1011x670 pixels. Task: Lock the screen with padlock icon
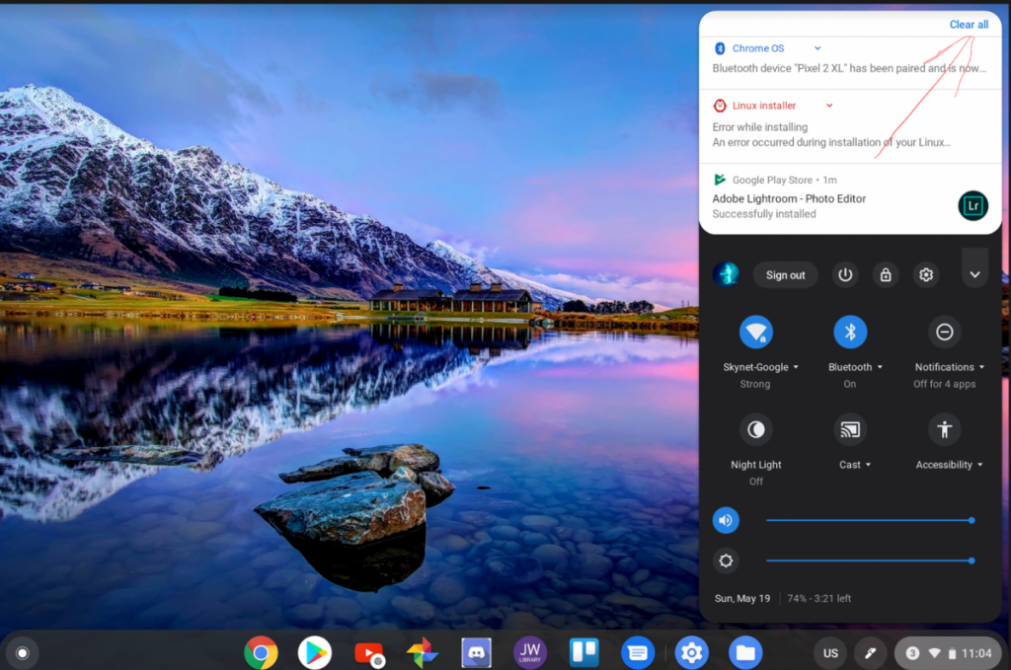click(x=886, y=275)
